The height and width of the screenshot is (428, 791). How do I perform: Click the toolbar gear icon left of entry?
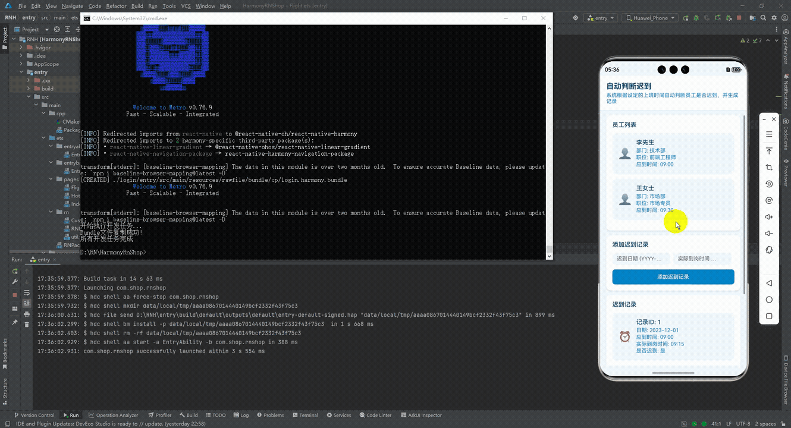(575, 18)
